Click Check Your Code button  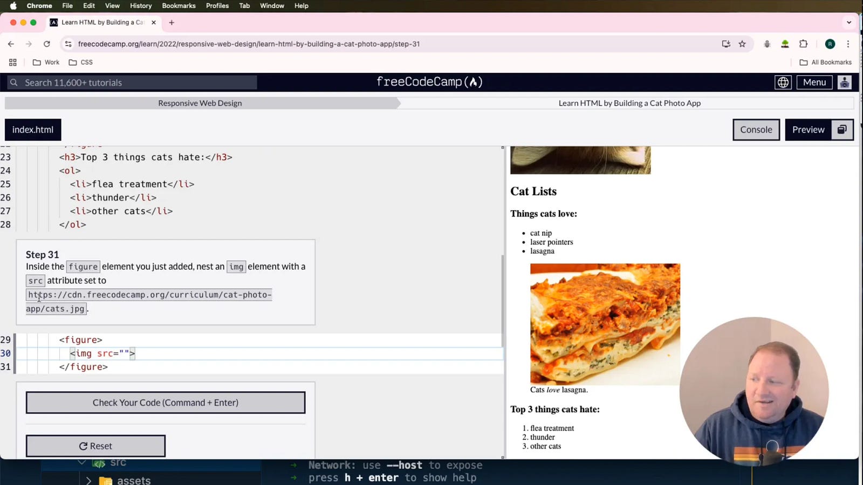(x=166, y=403)
